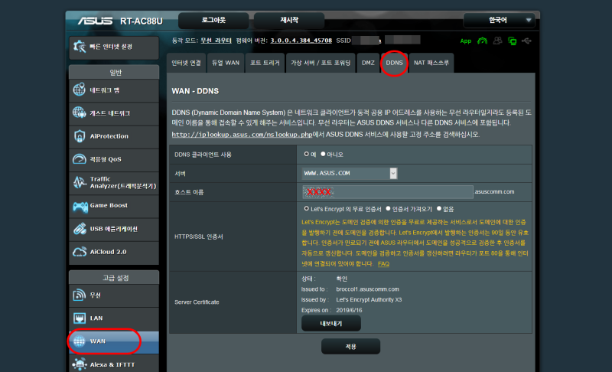Image resolution: width=612 pixels, height=372 pixels.
Task: Click the green App label in status bar
Action: 466,41
